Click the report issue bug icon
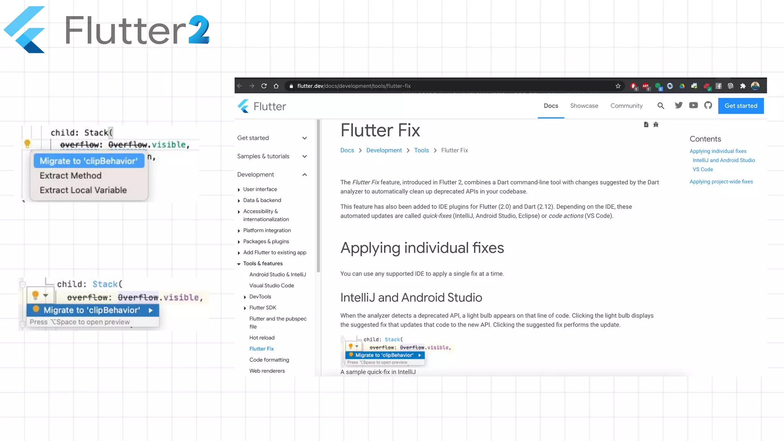 pos(656,124)
